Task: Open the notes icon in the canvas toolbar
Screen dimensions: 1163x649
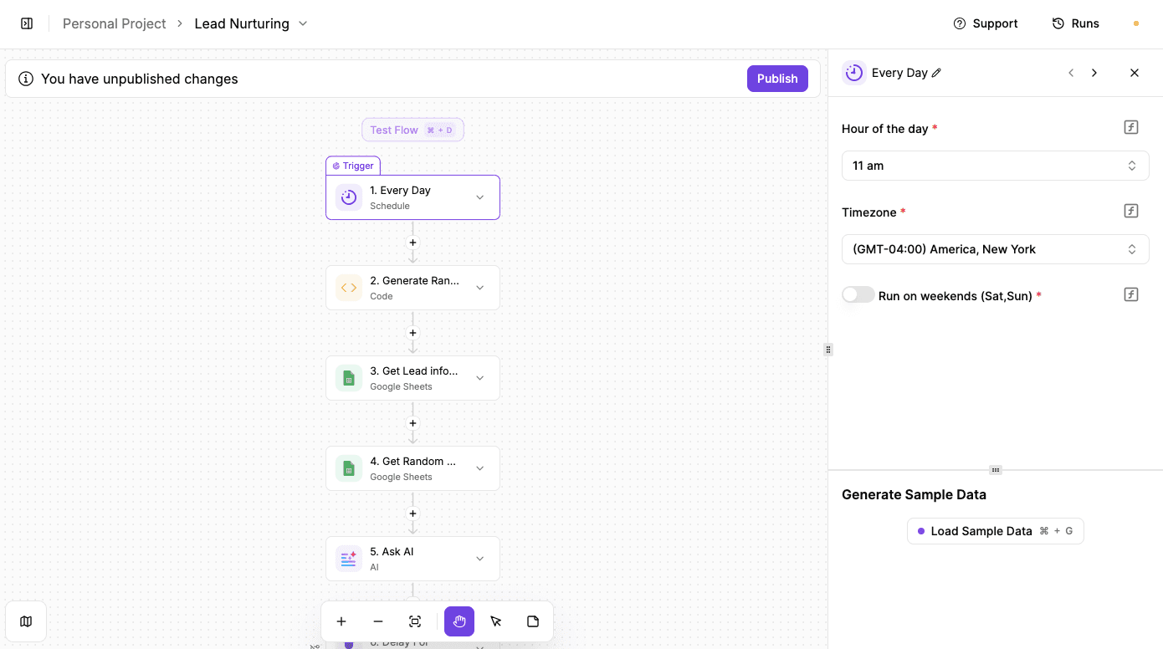Action: tap(532, 621)
